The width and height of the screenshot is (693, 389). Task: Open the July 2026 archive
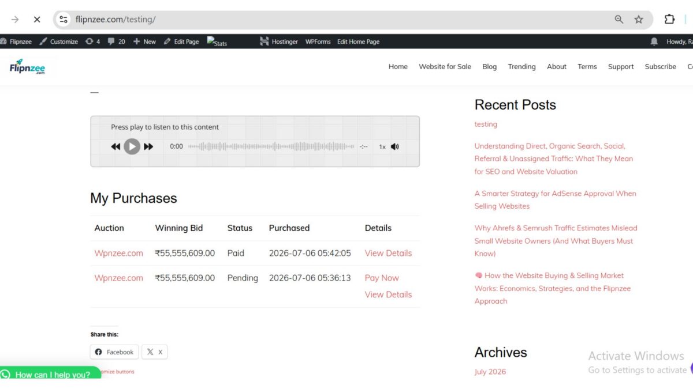tap(490, 372)
